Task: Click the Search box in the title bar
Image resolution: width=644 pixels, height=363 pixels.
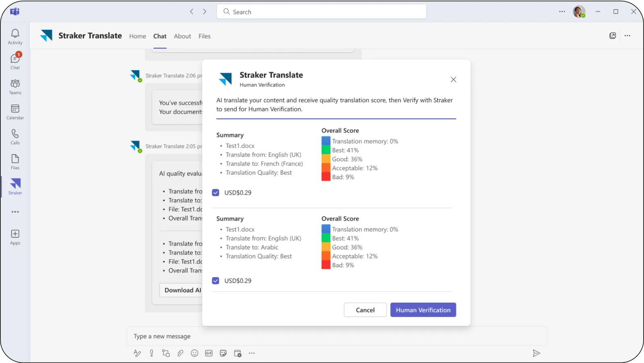Action: tap(321, 12)
